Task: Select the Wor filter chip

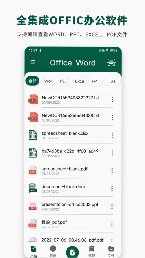Action: 48,81
